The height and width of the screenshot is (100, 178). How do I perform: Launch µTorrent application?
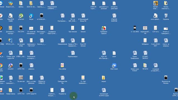(x=21, y=16)
